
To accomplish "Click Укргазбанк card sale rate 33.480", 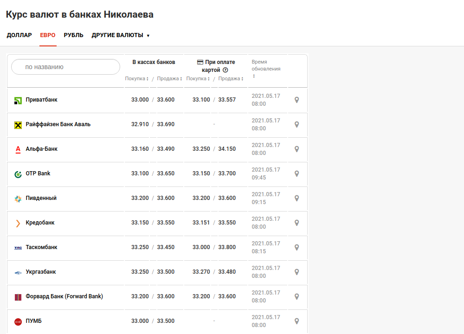I will pyautogui.click(x=227, y=271).
